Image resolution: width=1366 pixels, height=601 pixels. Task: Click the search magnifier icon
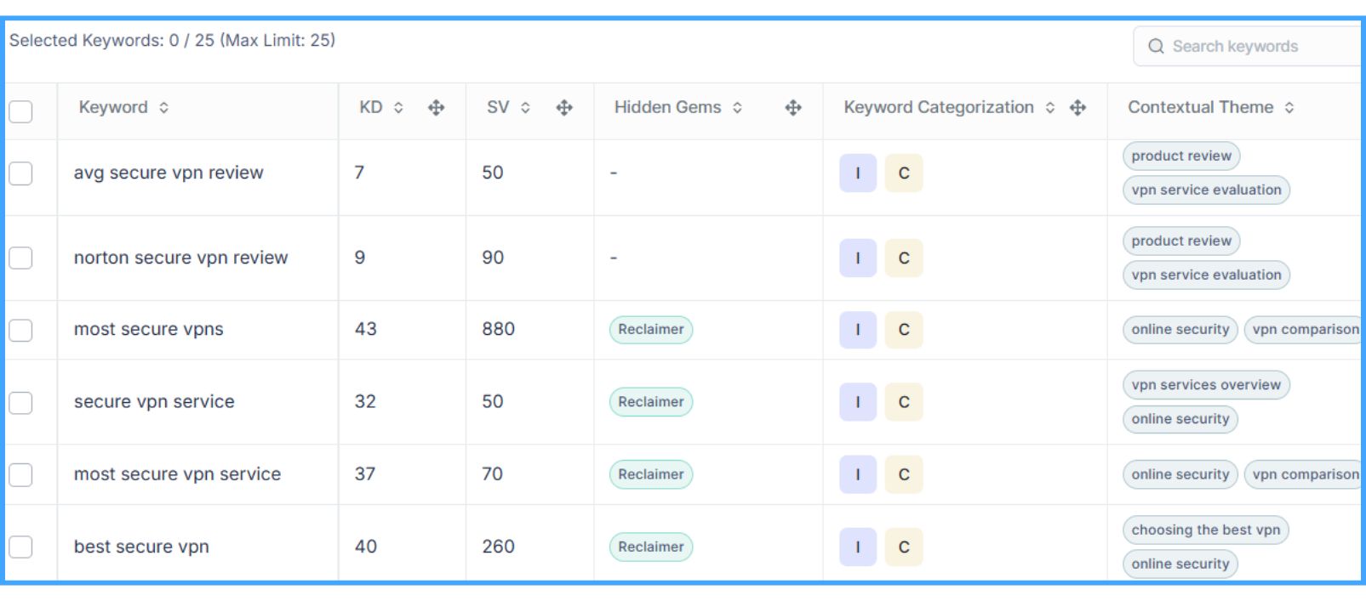1155,47
